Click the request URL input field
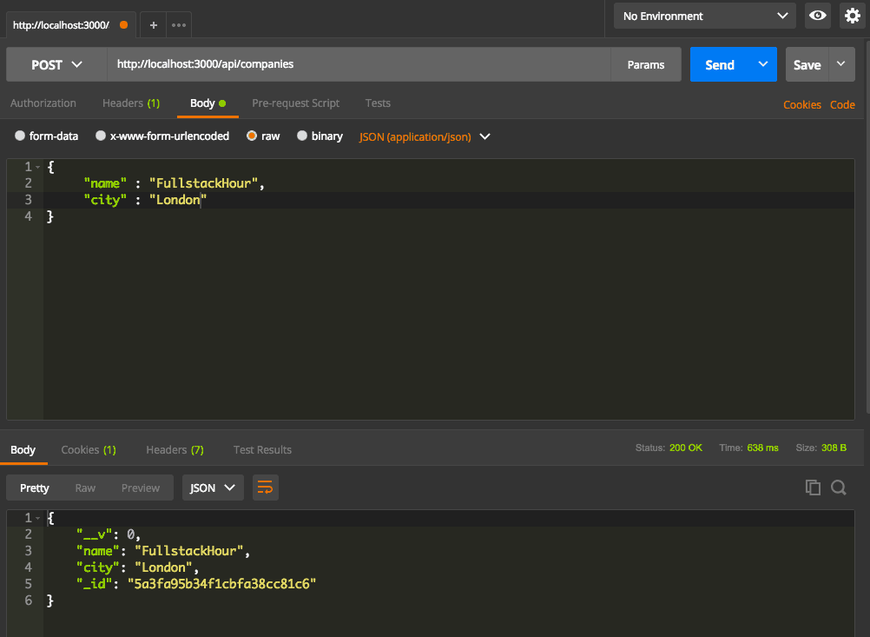 point(359,64)
